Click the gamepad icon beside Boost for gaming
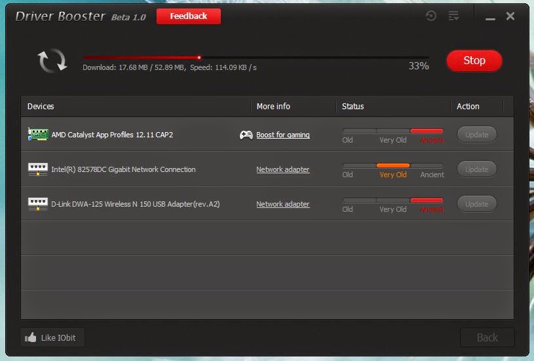 point(246,135)
